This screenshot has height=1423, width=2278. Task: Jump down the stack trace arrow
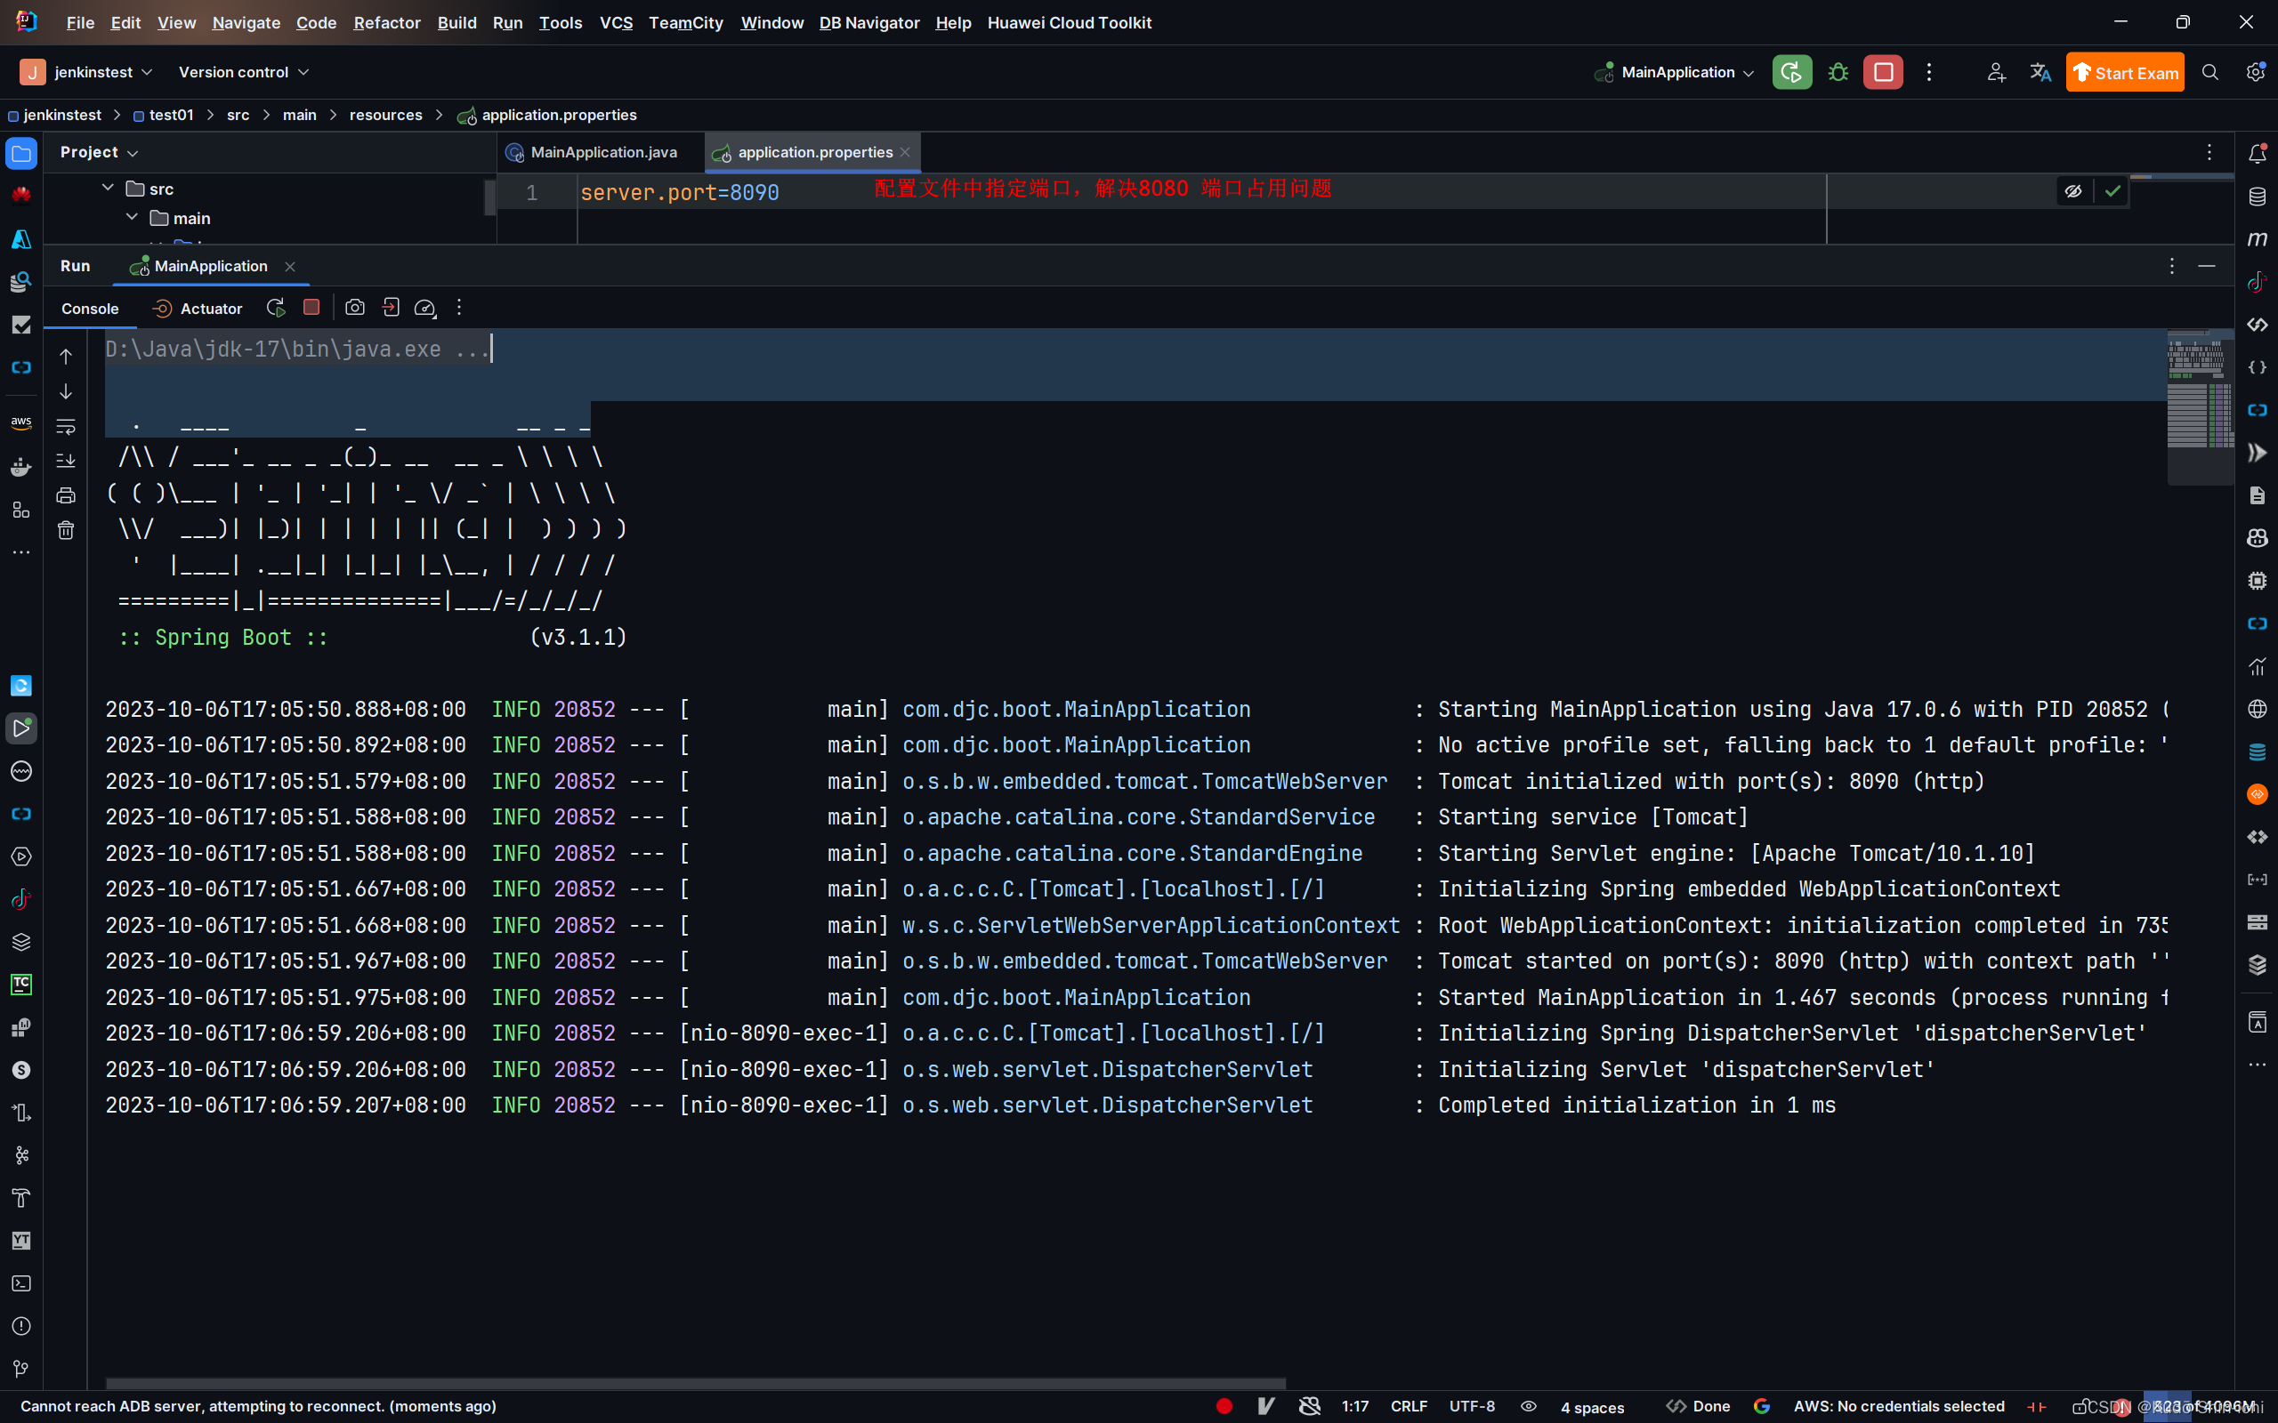66,391
